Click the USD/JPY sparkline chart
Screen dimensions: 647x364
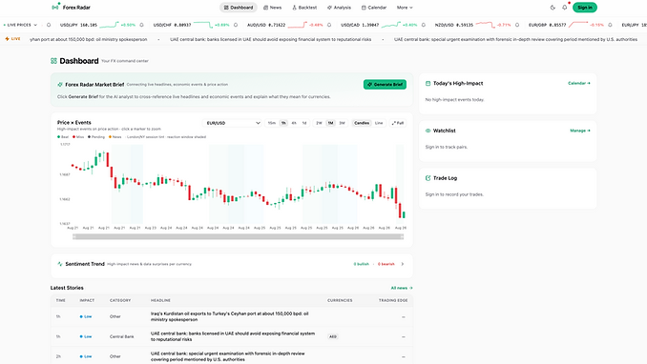click(110, 25)
